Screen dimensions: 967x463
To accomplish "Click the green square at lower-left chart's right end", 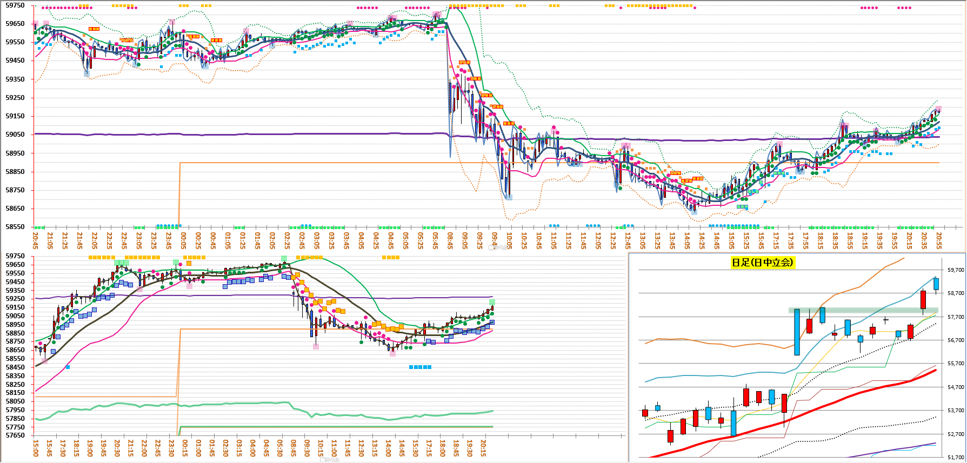I will click(492, 302).
